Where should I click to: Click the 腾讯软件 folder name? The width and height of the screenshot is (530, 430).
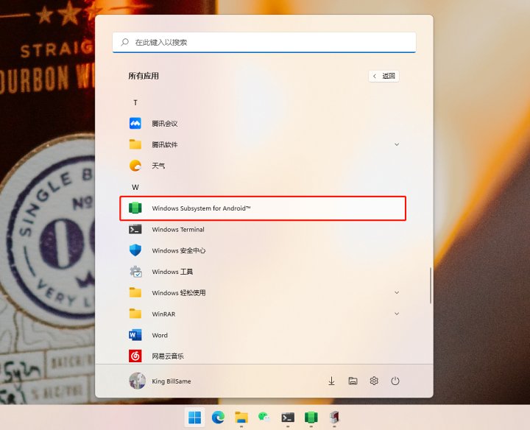pyautogui.click(x=165, y=145)
